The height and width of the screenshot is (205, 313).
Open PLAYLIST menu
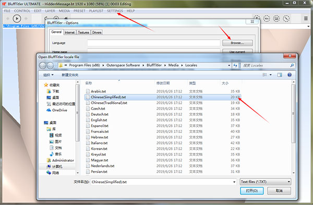point(96,11)
